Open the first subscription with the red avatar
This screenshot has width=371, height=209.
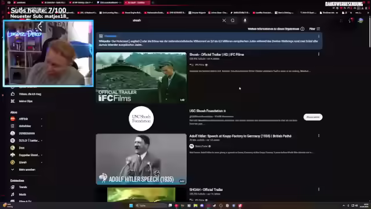26,119
